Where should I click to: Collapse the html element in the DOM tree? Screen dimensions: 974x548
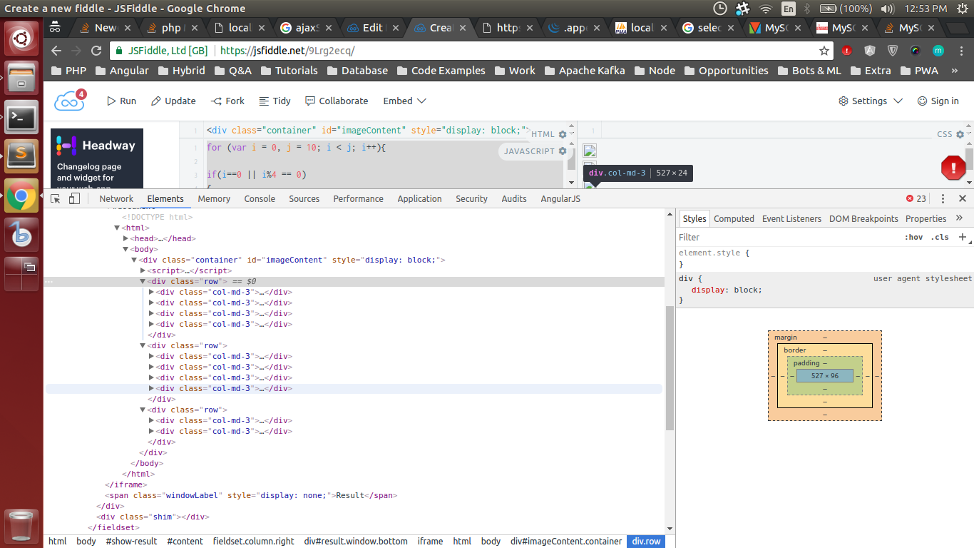[117, 228]
